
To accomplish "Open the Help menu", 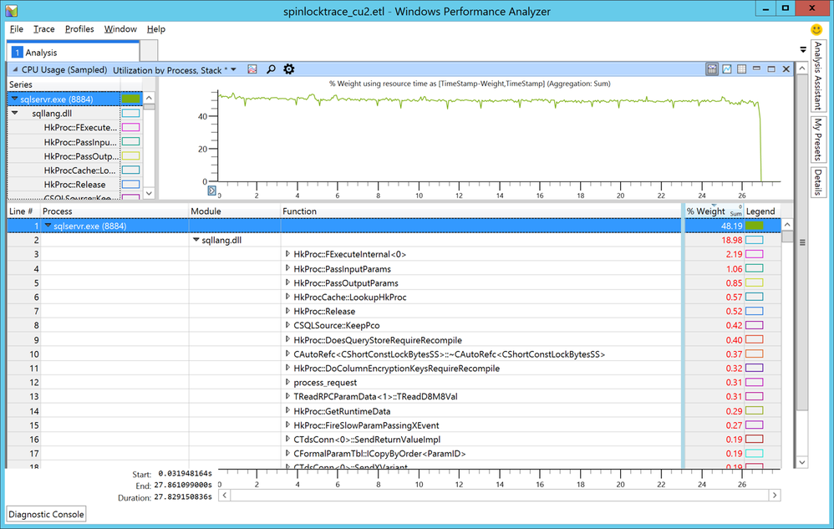I will [155, 29].
